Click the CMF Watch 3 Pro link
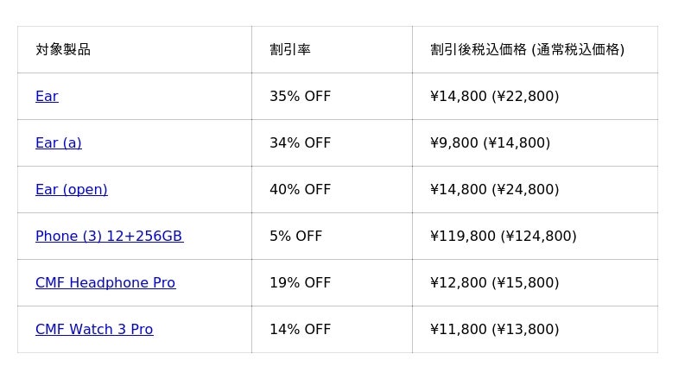Screen dimensions: 691x379 point(94,330)
